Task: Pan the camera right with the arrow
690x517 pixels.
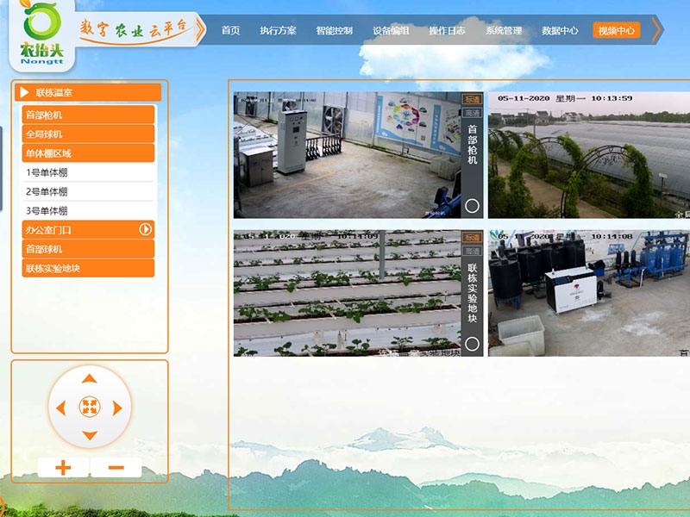Action: 118,408
